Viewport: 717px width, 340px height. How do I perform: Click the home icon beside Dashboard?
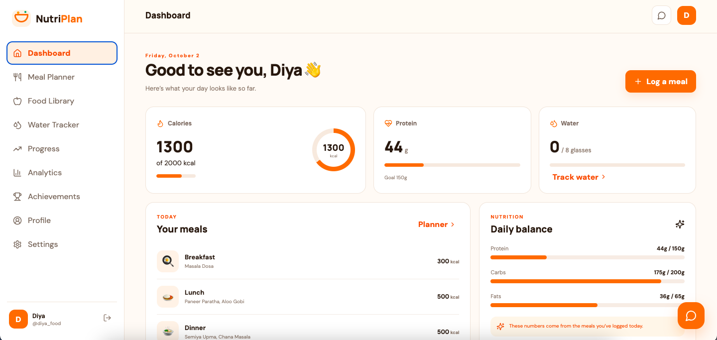click(x=17, y=53)
